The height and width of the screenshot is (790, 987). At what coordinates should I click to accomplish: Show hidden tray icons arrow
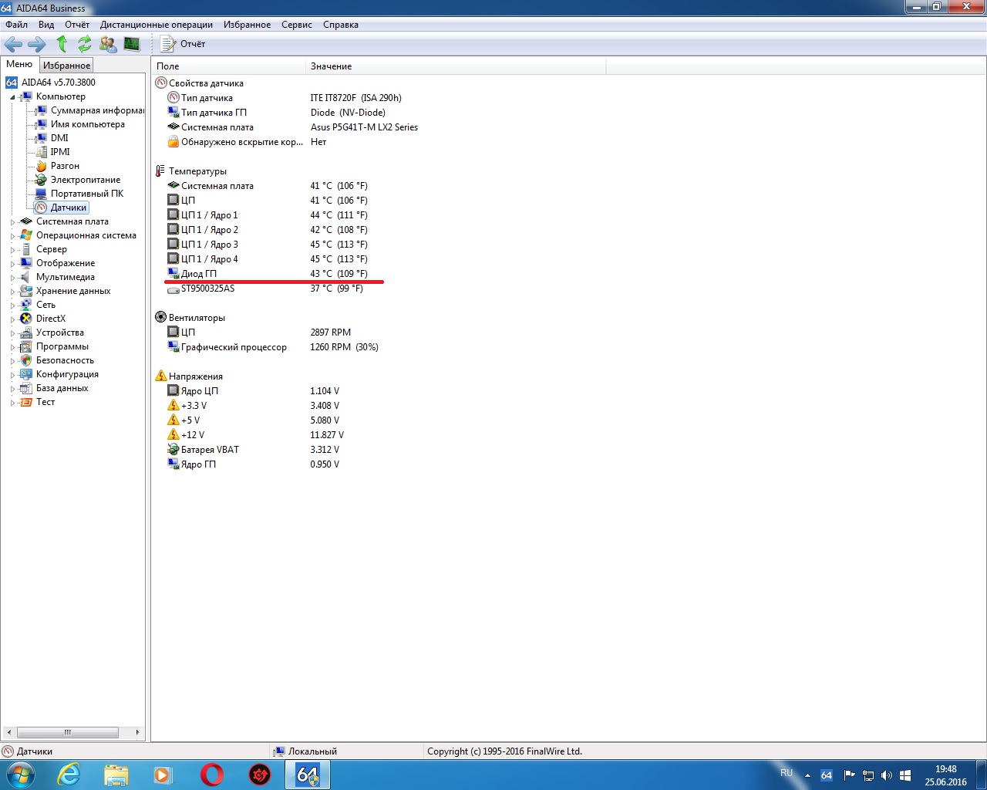(807, 775)
